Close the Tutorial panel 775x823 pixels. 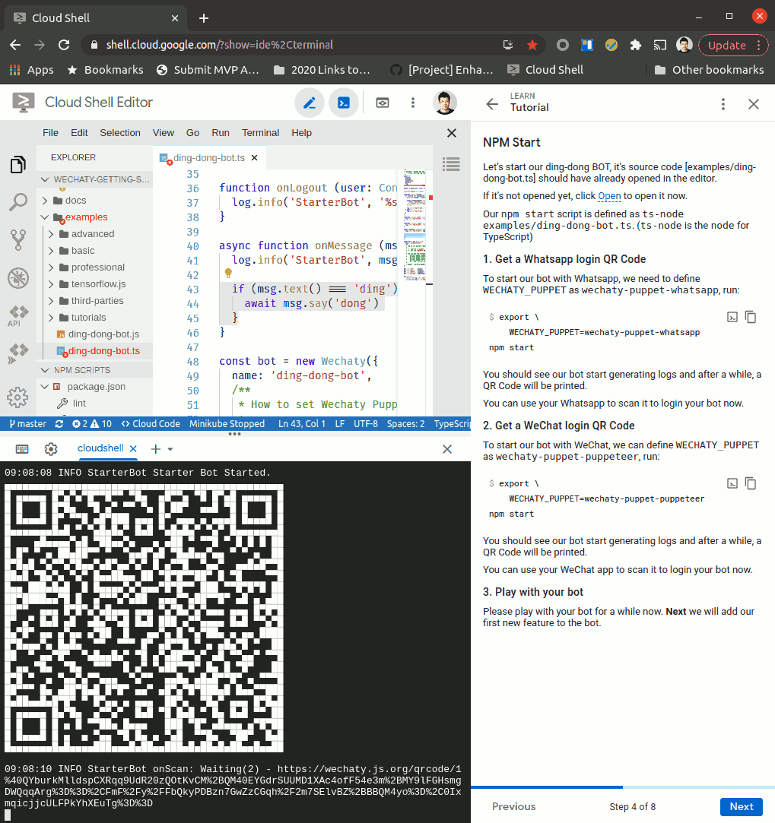point(754,104)
